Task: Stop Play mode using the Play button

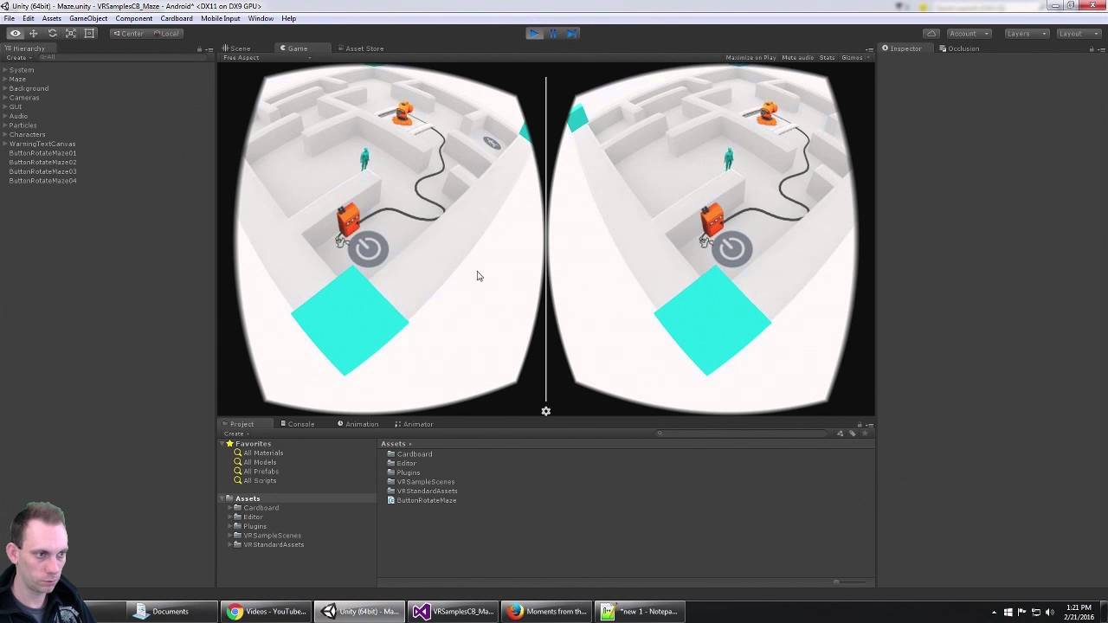Action: click(x=533, y=33)
